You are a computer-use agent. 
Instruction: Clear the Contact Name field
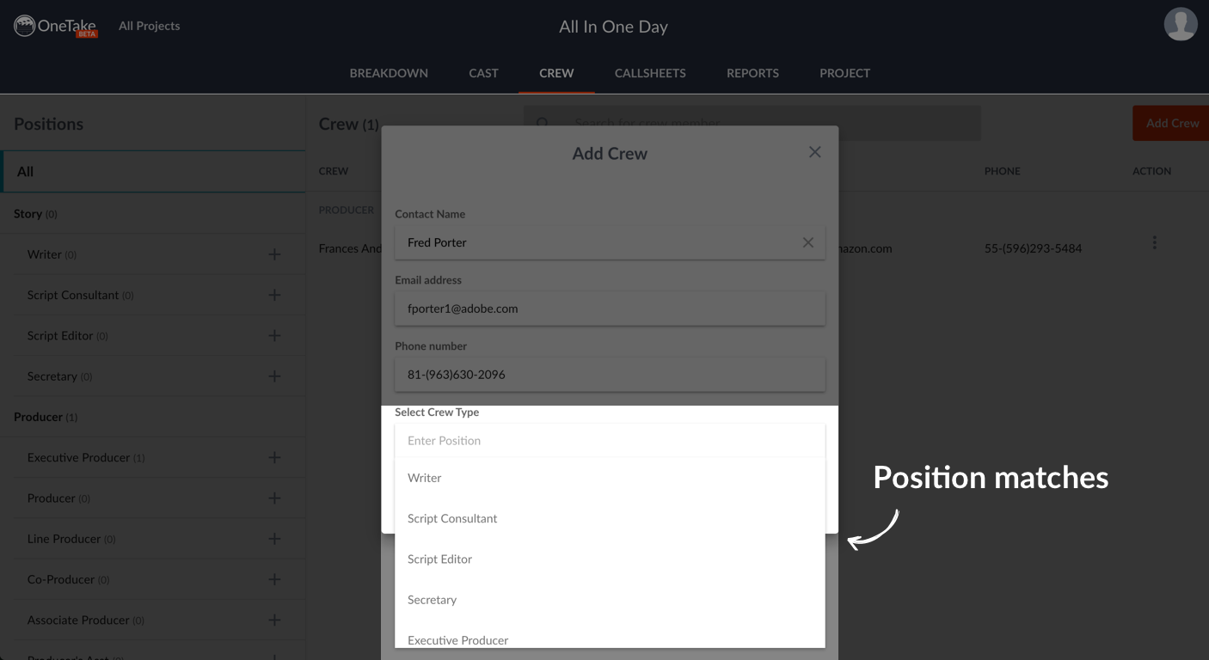[807, 242]
